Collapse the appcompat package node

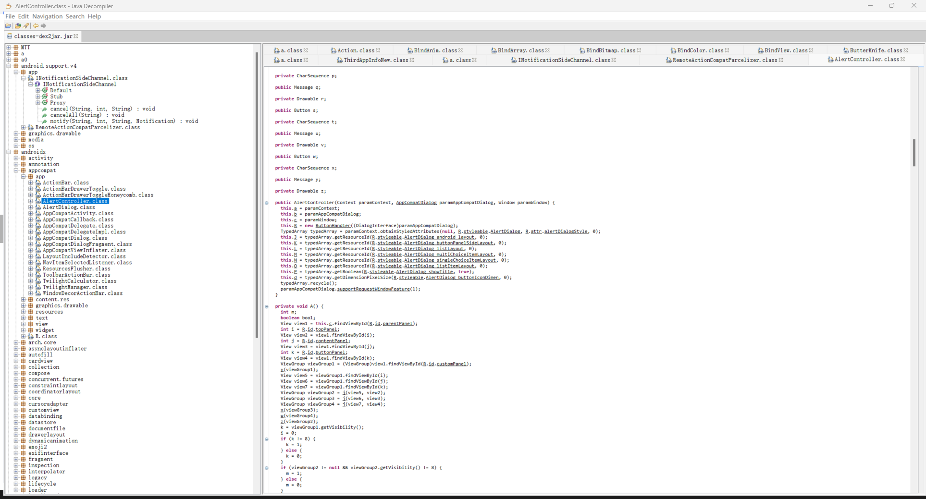coord(16,170)
